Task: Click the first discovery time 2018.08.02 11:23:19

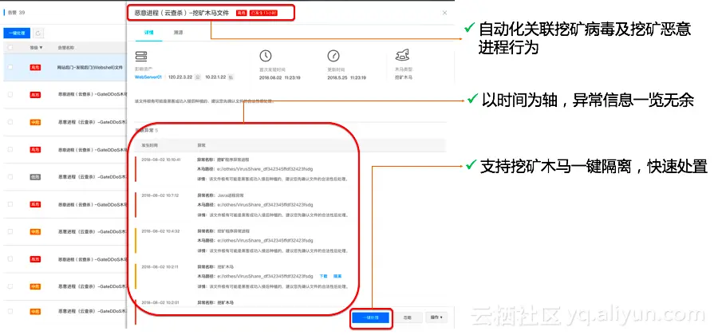Action: coord(280,78)
